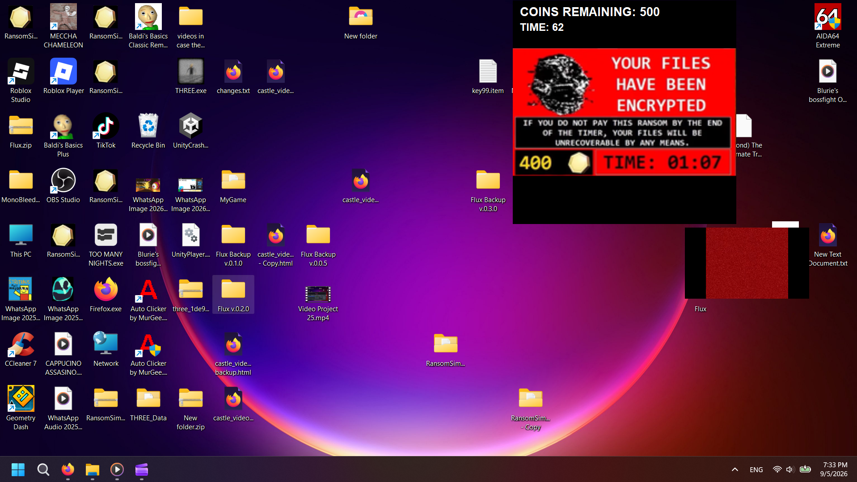
Task: Select the TikTok shortcut
Action: point(106,131)
